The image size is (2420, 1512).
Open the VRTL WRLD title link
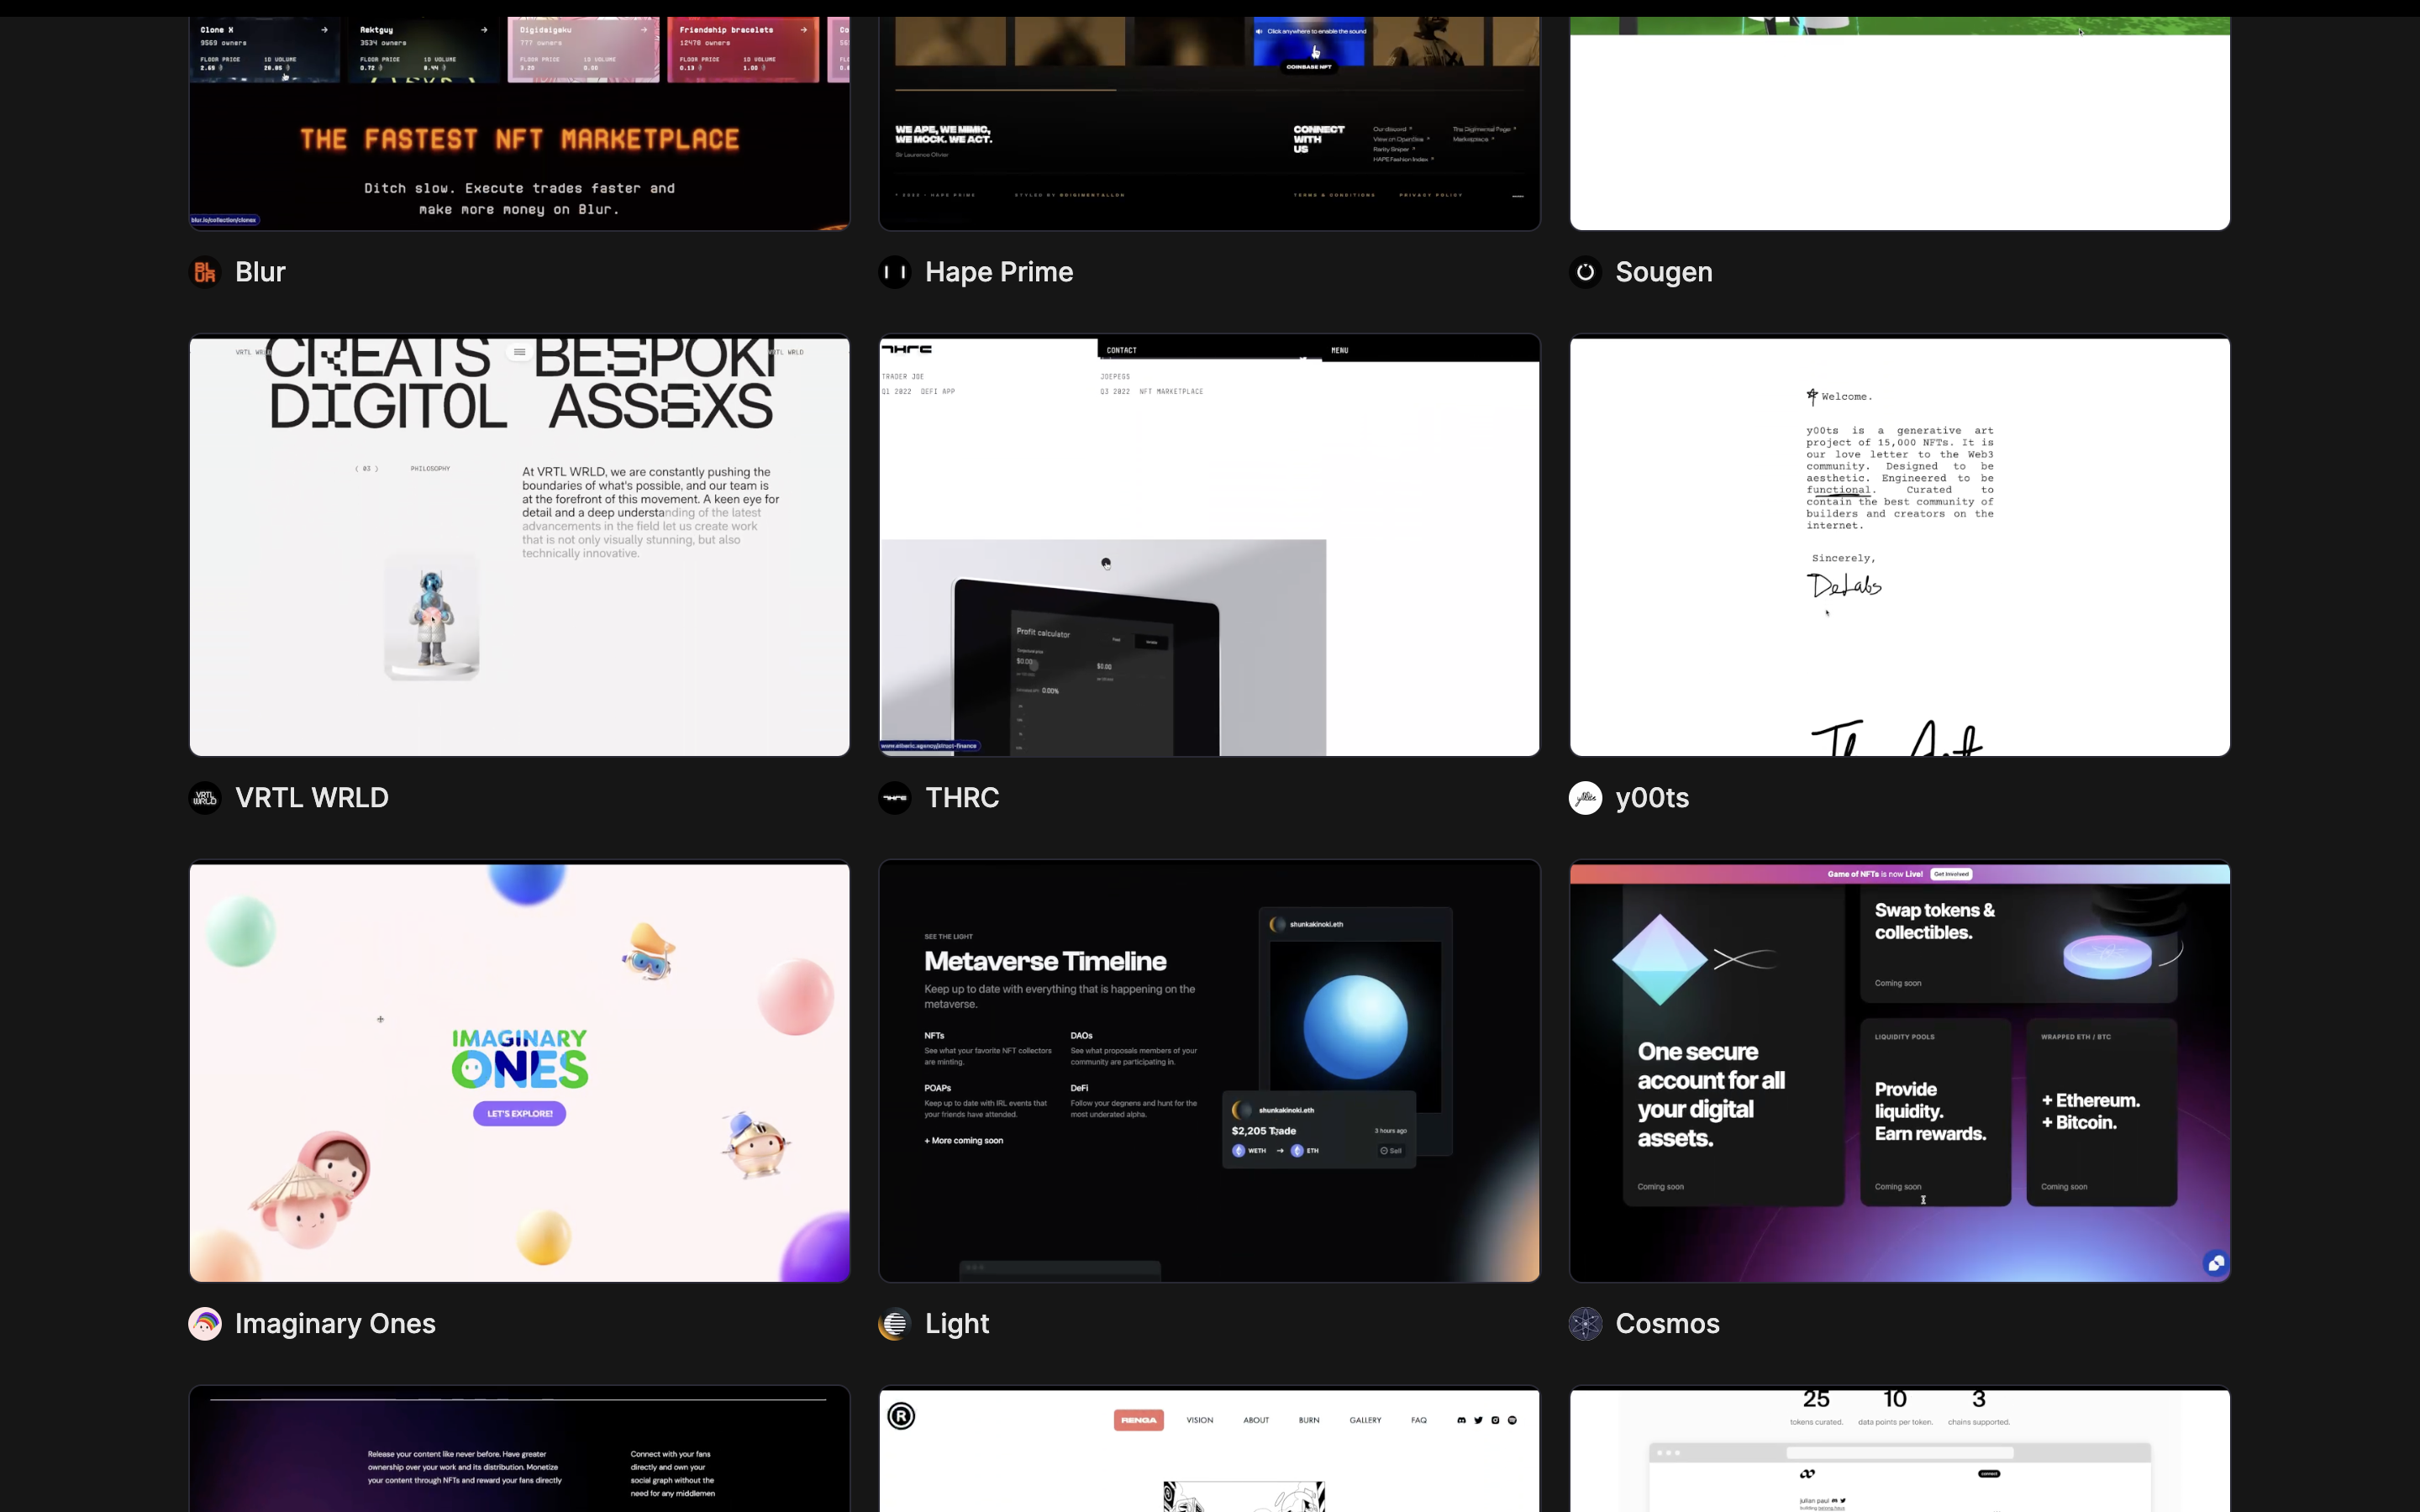[x=312, y=798]
